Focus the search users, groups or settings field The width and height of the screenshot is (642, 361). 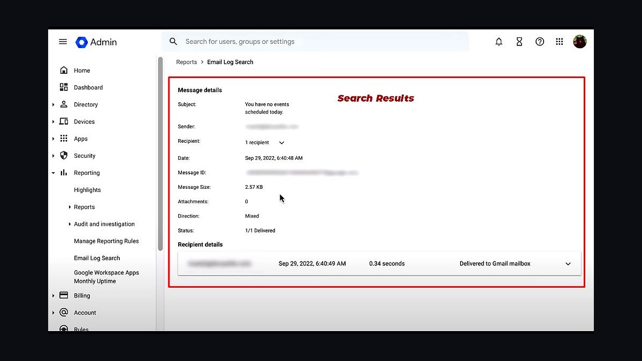coord(315,41)
